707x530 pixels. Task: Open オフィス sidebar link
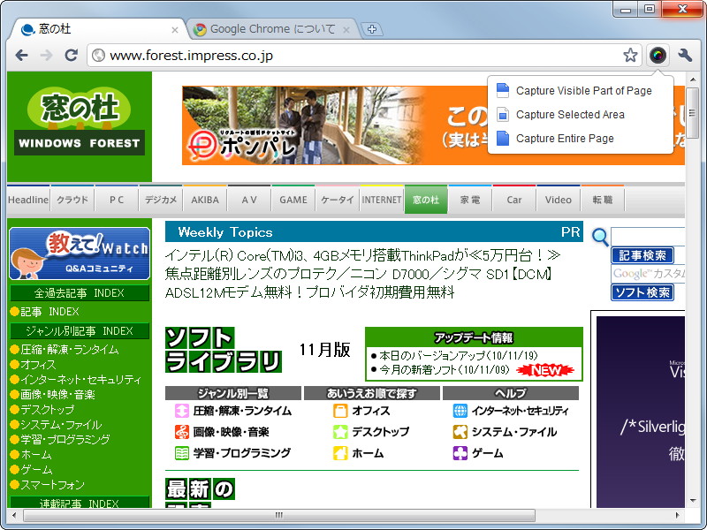pyautogui.click(x=38, y=365)
